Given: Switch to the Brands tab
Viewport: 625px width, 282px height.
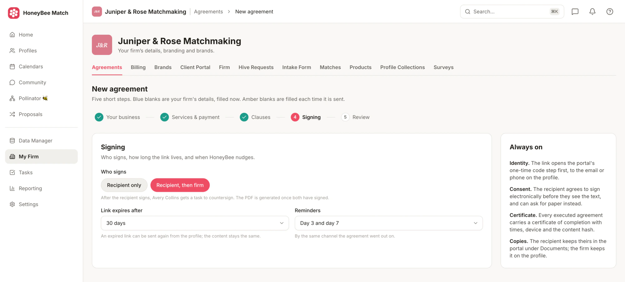Looking at the screenshot, I should pos(163,67).
